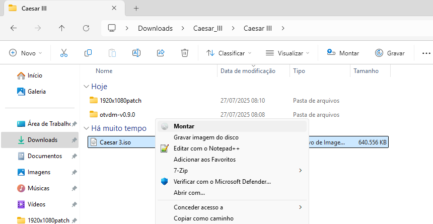
Task: Click the pin icon beside Vídeos
Action: tap(75, 204)
